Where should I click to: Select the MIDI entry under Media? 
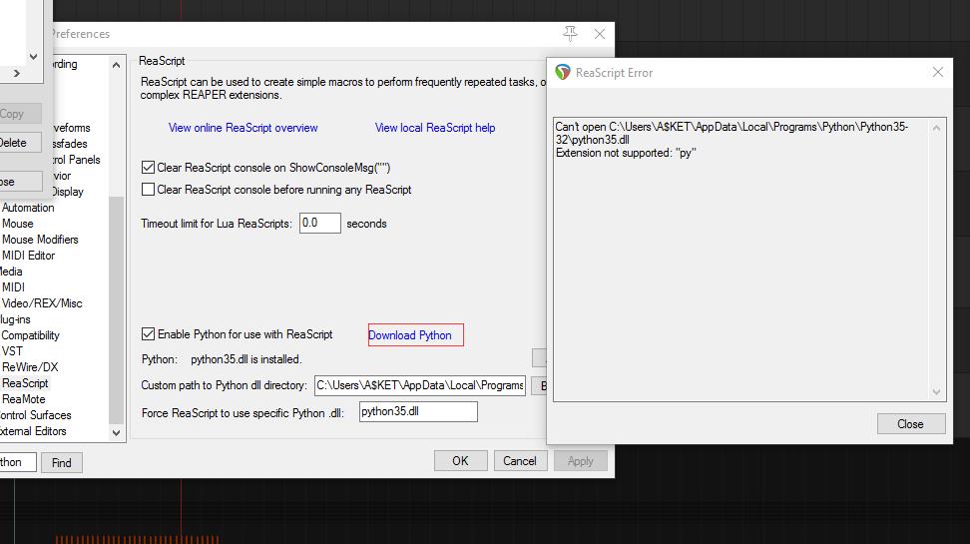(14, 287)
